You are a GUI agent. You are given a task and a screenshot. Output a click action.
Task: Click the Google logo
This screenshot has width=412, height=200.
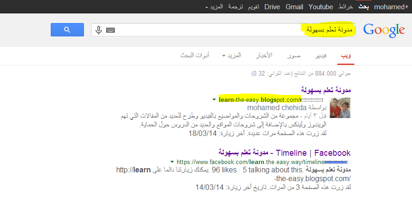[x=384, y=31]
